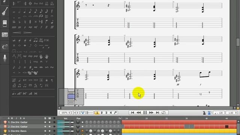
Task: Apply the let ring effect
Action: coord(41,40)
